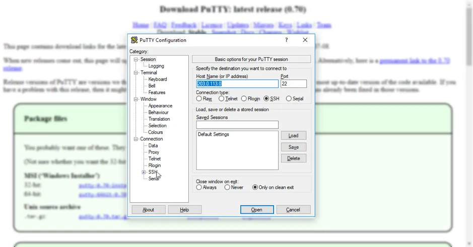
Task: Select Session category in the tree
Action: pos(148,59)
